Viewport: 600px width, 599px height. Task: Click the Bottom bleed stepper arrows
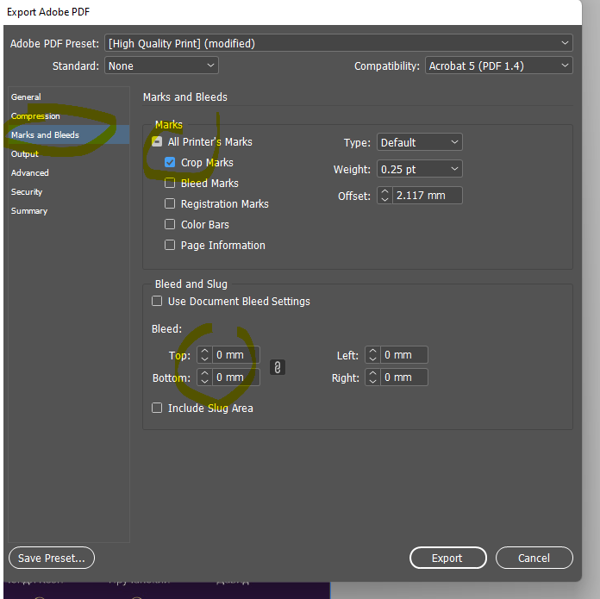click(x=204, y=377)
